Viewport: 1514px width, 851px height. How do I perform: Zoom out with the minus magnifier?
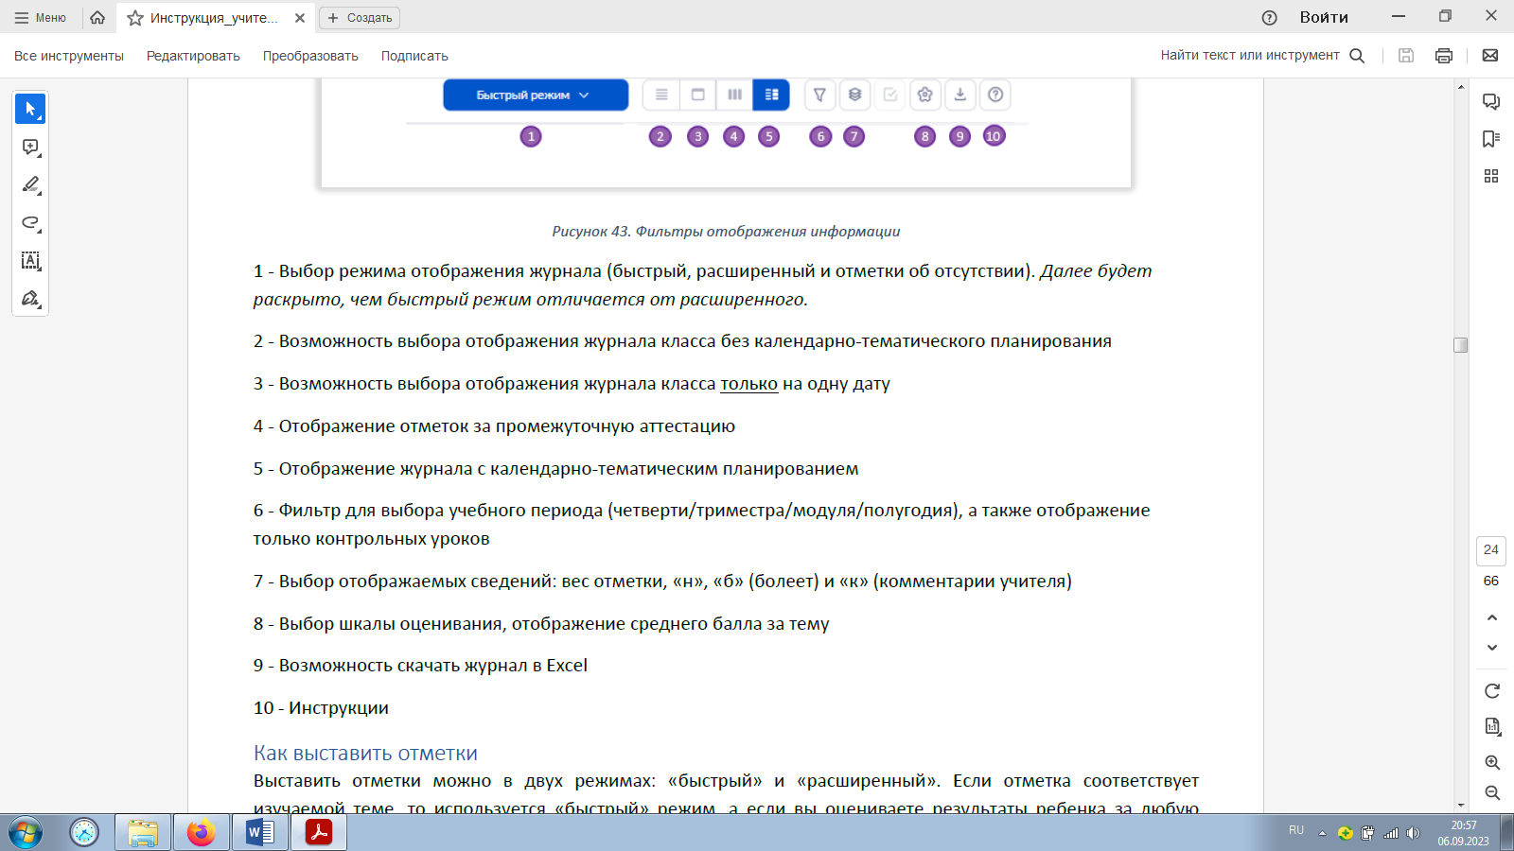[x=1492, y=792]
